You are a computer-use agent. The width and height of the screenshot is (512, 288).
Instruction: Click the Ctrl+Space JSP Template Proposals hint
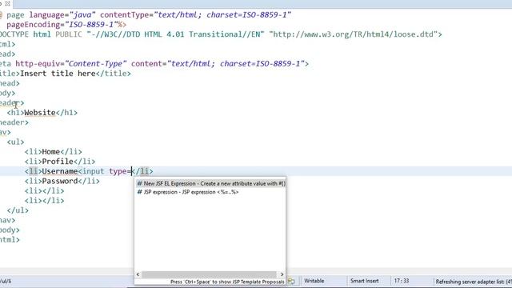[x=227, y=282]
